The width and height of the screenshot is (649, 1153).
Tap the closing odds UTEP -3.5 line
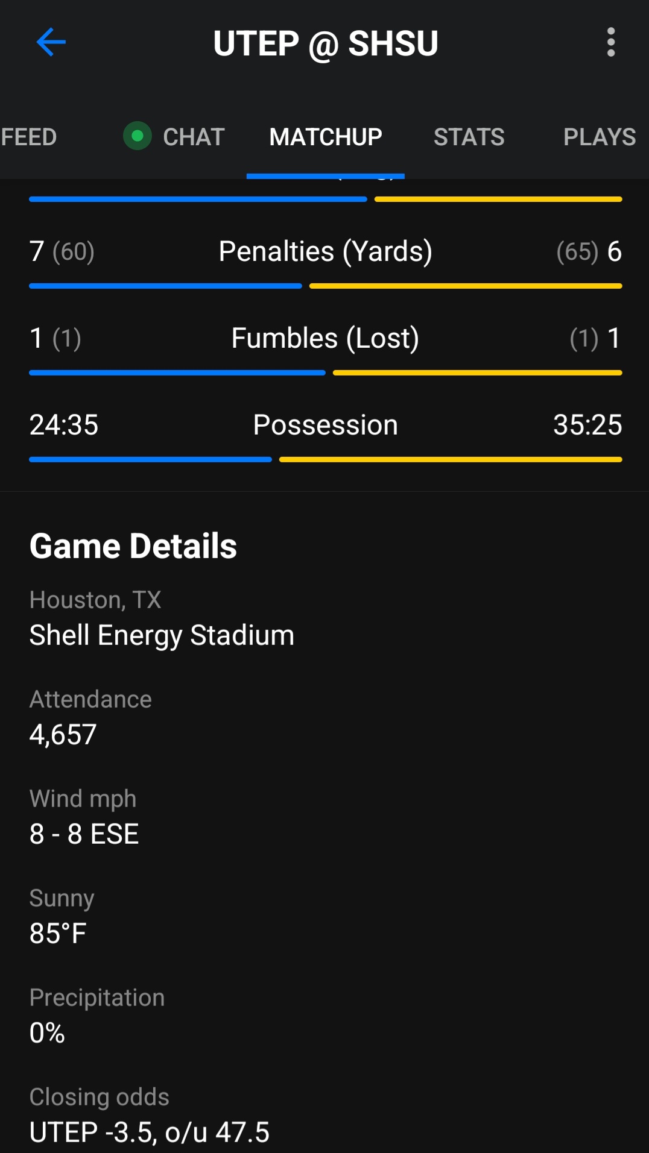[x=149, y=1132]
